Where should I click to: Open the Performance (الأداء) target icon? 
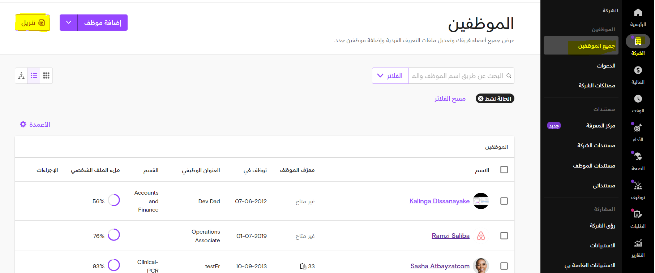(638, 128)
